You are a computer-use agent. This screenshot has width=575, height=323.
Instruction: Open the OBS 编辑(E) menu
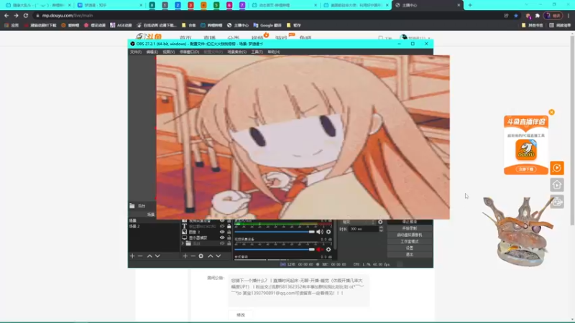click(152, 52)
